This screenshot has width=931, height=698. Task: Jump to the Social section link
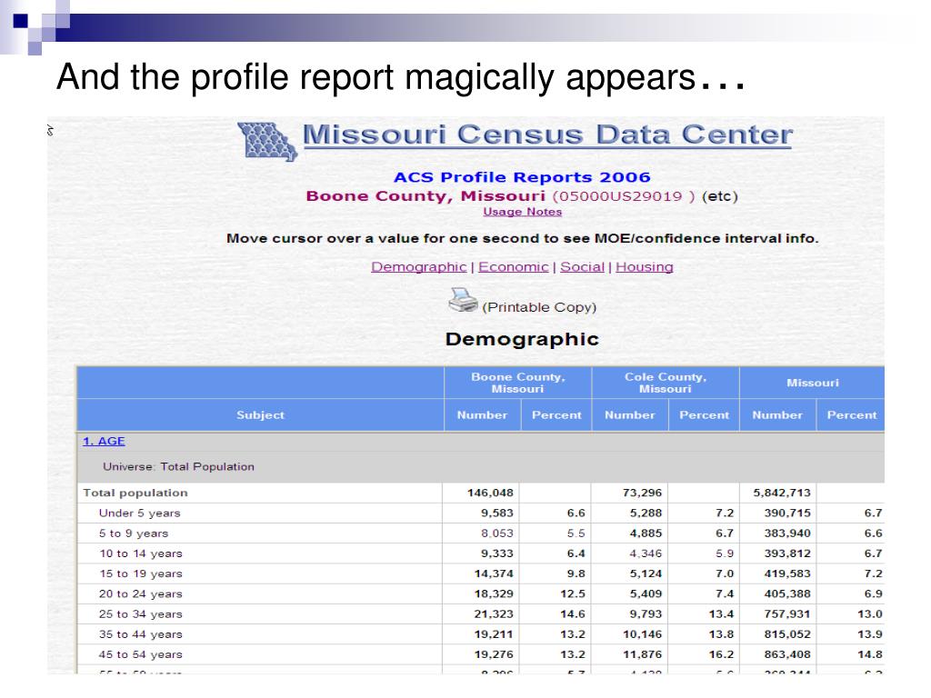[x=582, y=267]
